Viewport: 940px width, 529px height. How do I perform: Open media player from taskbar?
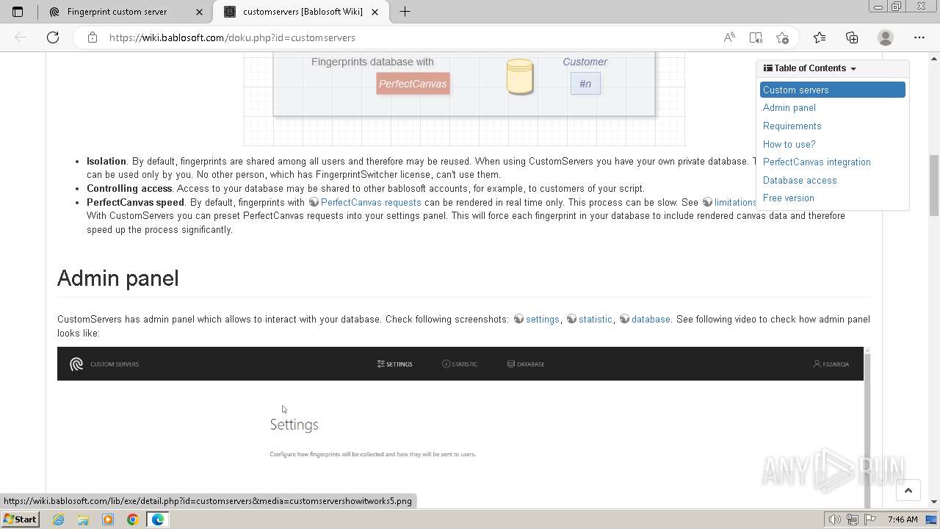pos(108,519)
